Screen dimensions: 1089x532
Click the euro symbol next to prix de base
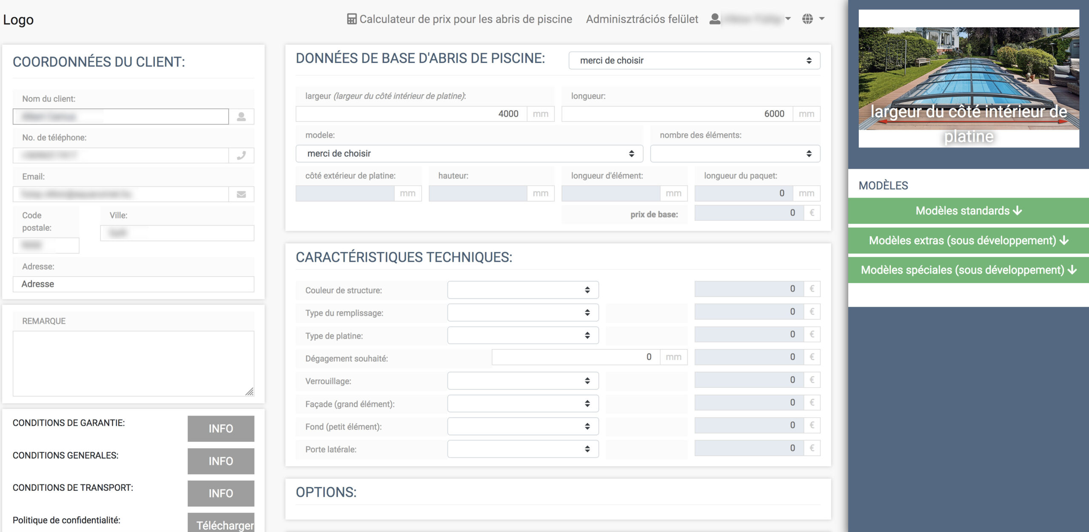pyautogui.click(x=812, y=213)
